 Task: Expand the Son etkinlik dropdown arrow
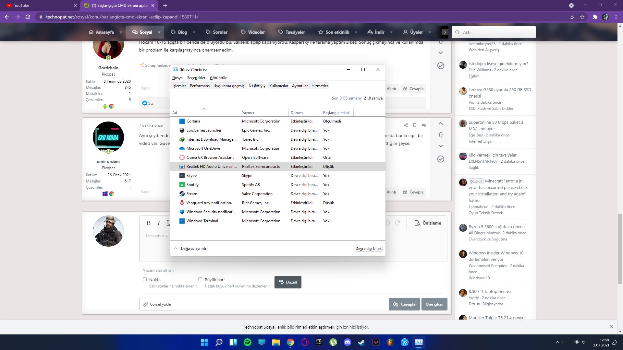[356, 32]
